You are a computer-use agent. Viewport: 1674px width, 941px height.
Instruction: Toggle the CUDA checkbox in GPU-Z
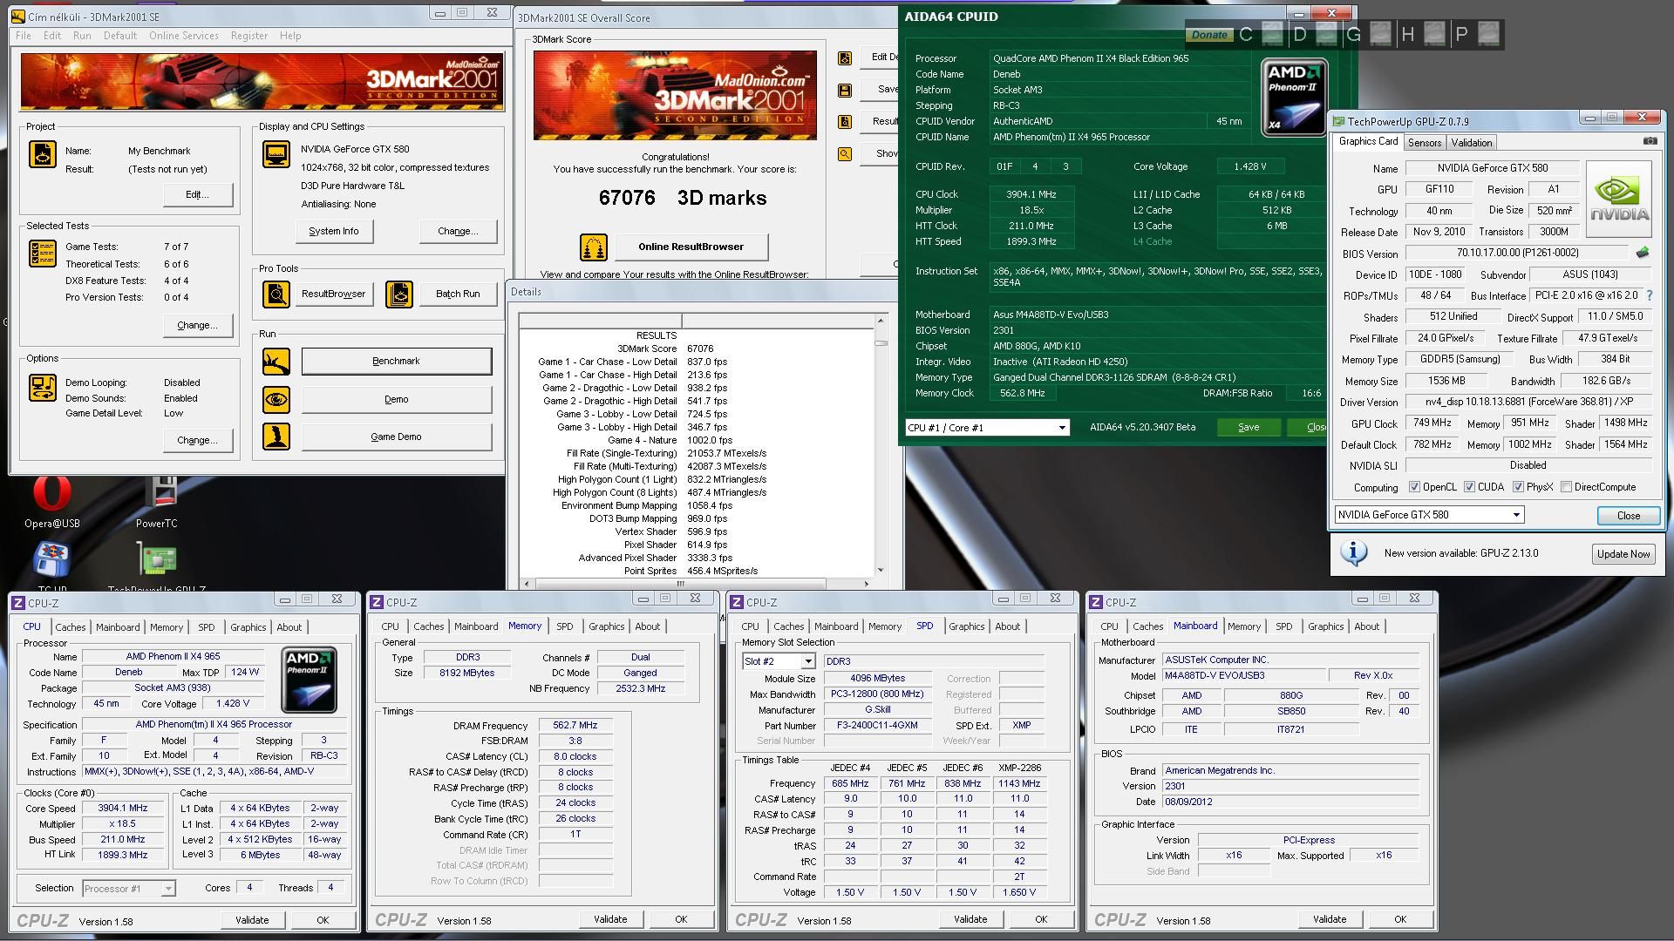[1469, 487]
